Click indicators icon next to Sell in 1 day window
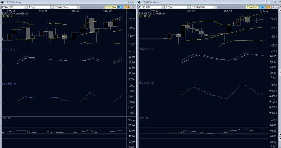Image resolution: width=281 pixels, height=148 pixels. (132, 7)
